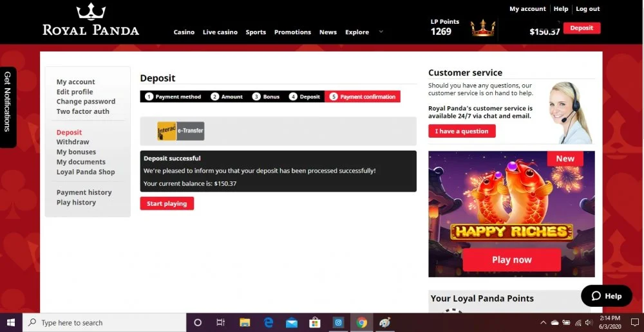644x332 pixels.
Task: Click the I have a question button
Action: 462,131
